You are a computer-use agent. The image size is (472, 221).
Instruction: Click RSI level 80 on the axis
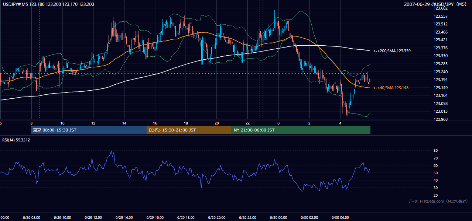pos(436,151)
